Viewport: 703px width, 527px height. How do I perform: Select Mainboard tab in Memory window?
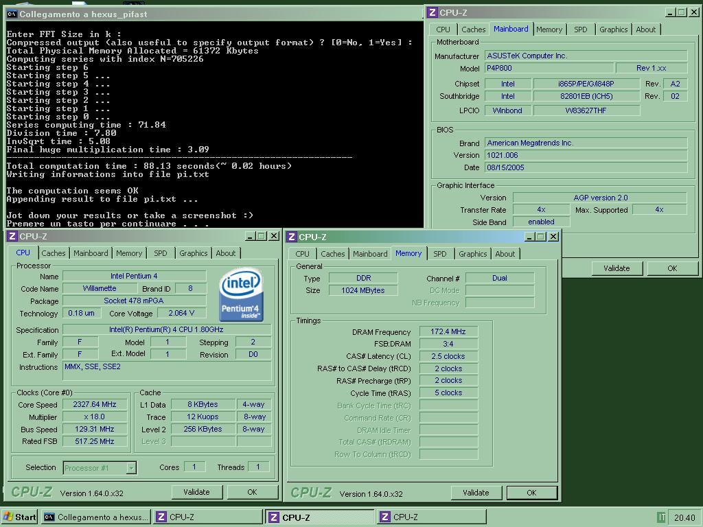pos(370,254)
